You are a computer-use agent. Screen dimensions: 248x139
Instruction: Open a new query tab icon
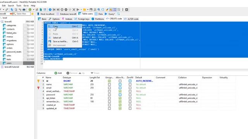[x=118, y=14]
